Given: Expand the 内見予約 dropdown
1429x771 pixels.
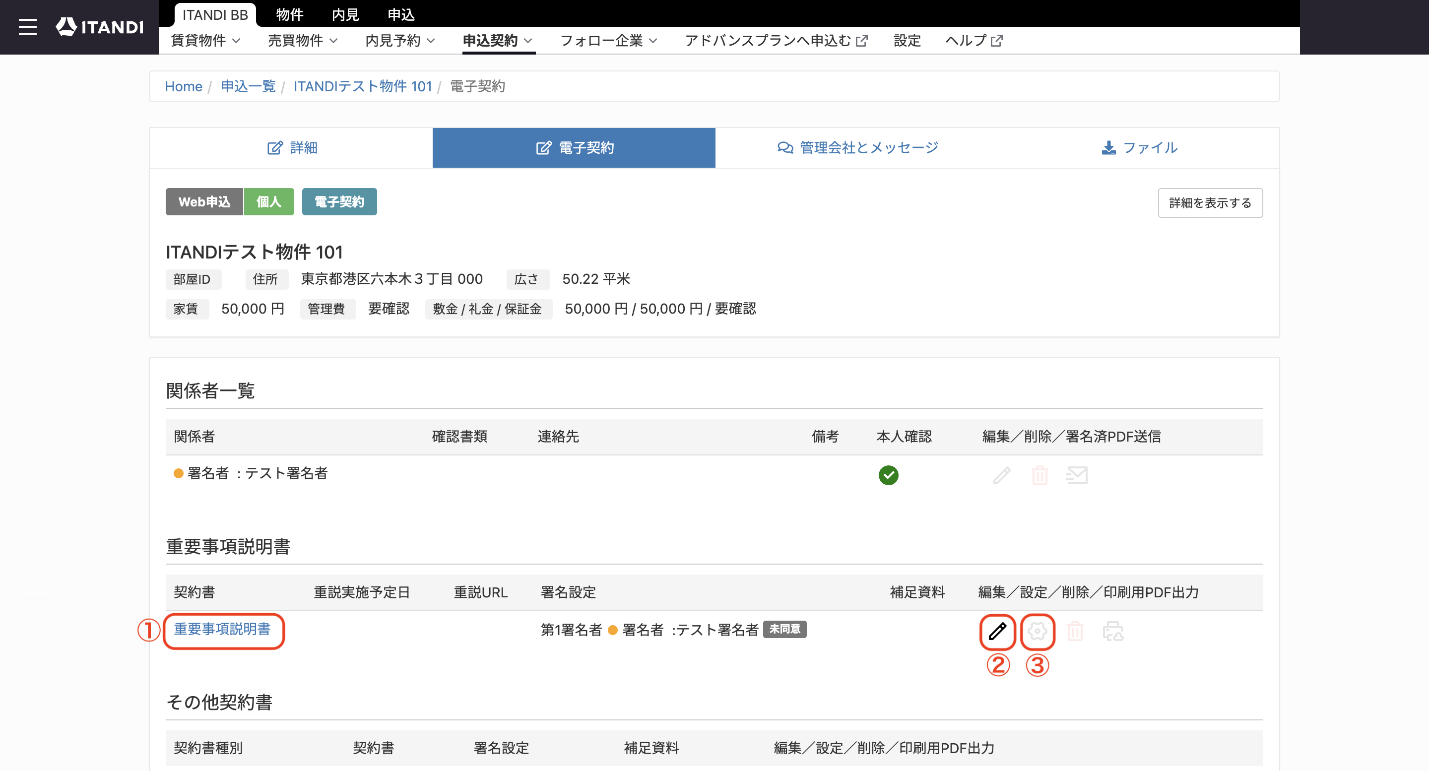Looking at the screenshot, I should 400,41.
